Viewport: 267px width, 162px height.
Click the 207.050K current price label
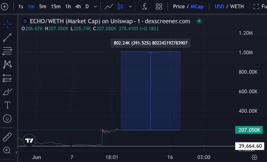[249, 130]
